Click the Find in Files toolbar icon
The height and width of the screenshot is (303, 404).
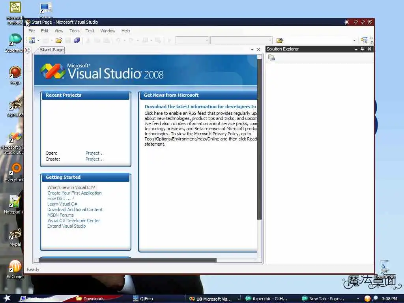[280, 40]
